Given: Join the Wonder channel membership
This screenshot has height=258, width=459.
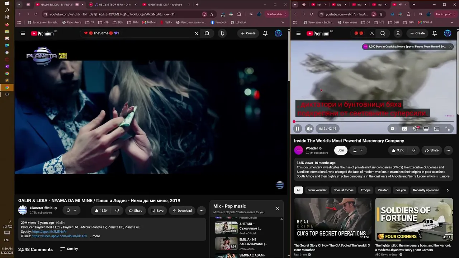Looking at the screenshot, I should coord(341,150).
